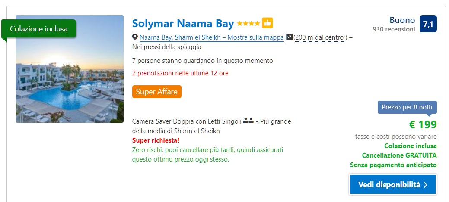Screen dimensions: 449x202
Task: Click the Prezzo per 8 notti tooltip
Action: click(407, 108)
